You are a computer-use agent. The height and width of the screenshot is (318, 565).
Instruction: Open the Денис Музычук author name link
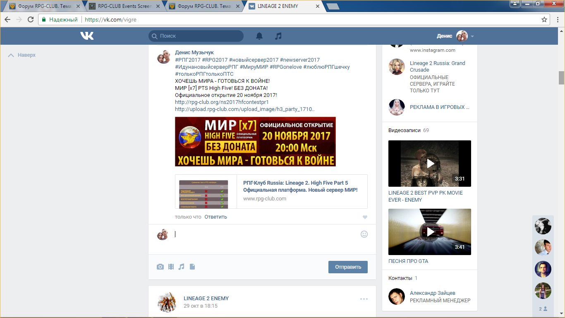(x=194, y=53)
